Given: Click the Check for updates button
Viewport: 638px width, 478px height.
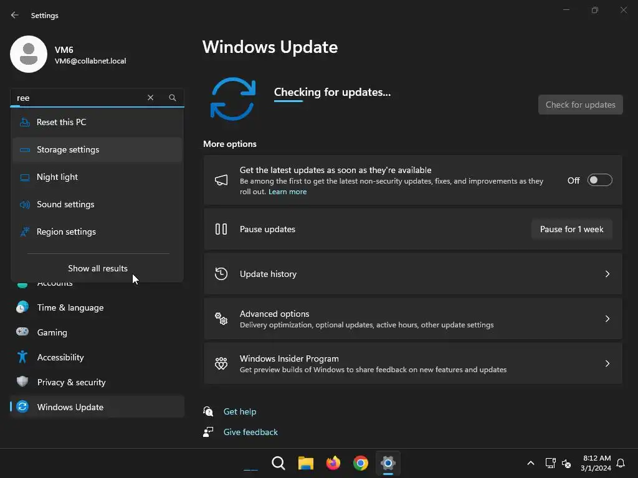Looking at the screenshot, I should (x=580, y=105).
